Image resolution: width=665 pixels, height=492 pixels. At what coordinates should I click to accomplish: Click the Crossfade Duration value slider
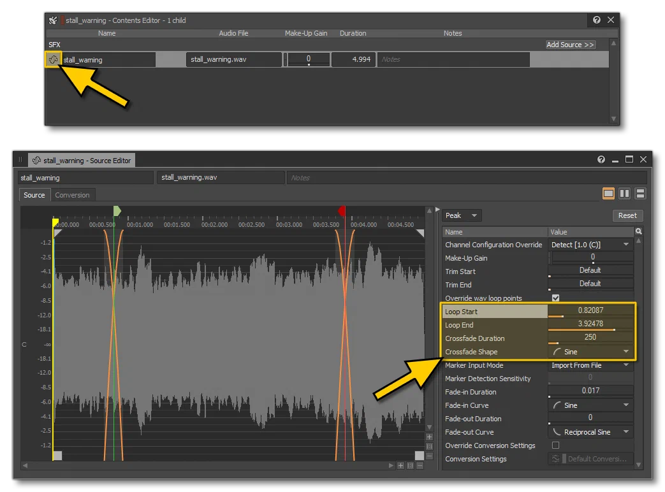tap(590, 338)
